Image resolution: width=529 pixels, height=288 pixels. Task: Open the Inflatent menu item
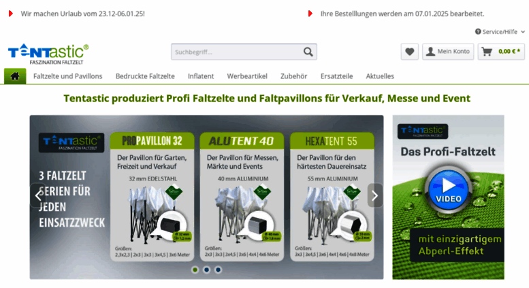(x=201, y=76)
